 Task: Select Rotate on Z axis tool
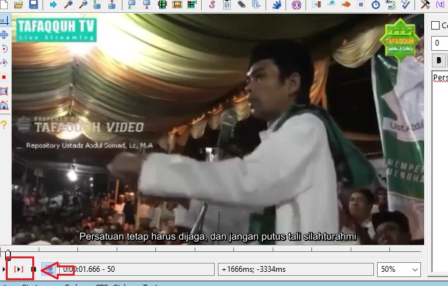pos(5,49)
